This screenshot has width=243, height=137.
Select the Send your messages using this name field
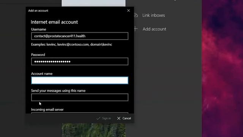pyautogui.click(x=80, y=97)
